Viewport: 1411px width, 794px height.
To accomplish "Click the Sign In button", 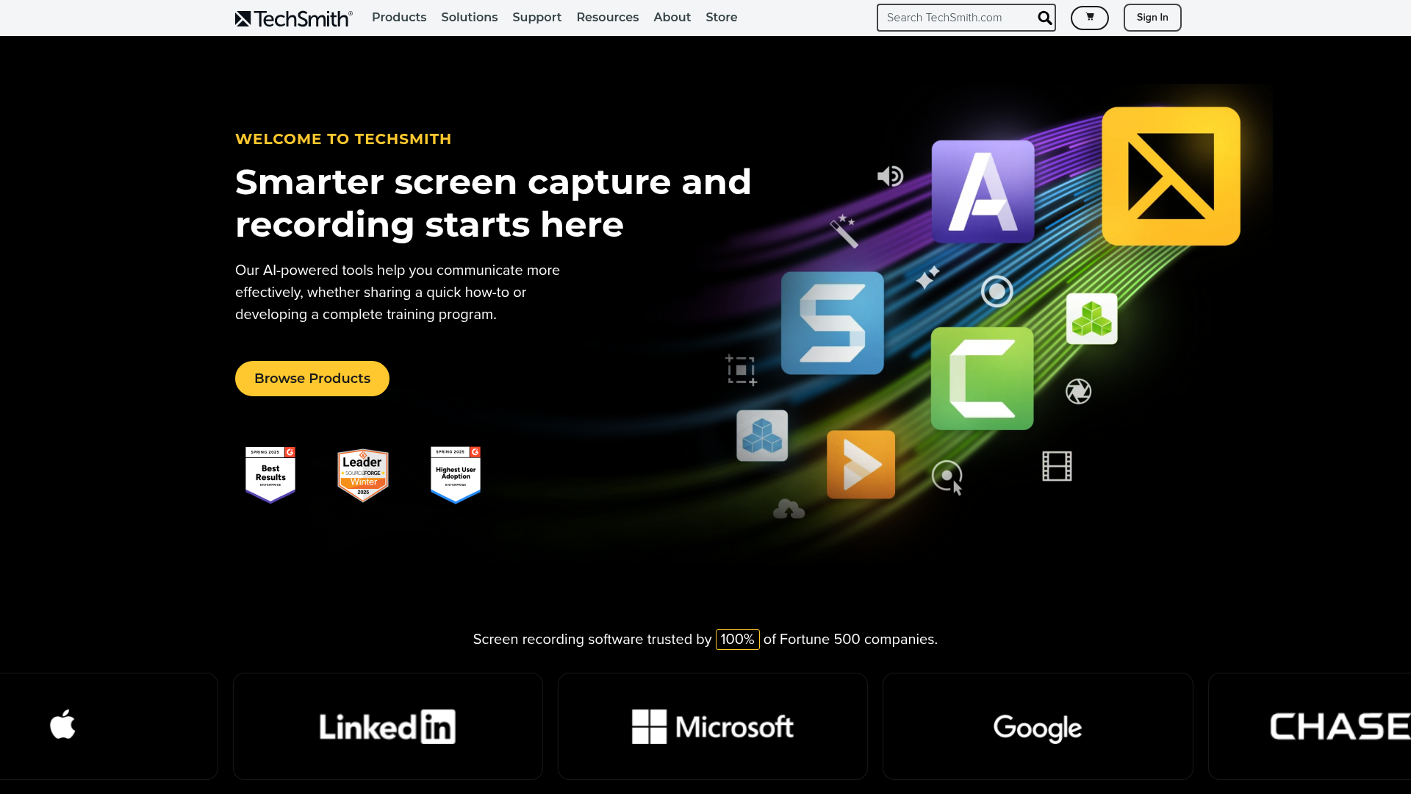I will [x=1152, y=17].
